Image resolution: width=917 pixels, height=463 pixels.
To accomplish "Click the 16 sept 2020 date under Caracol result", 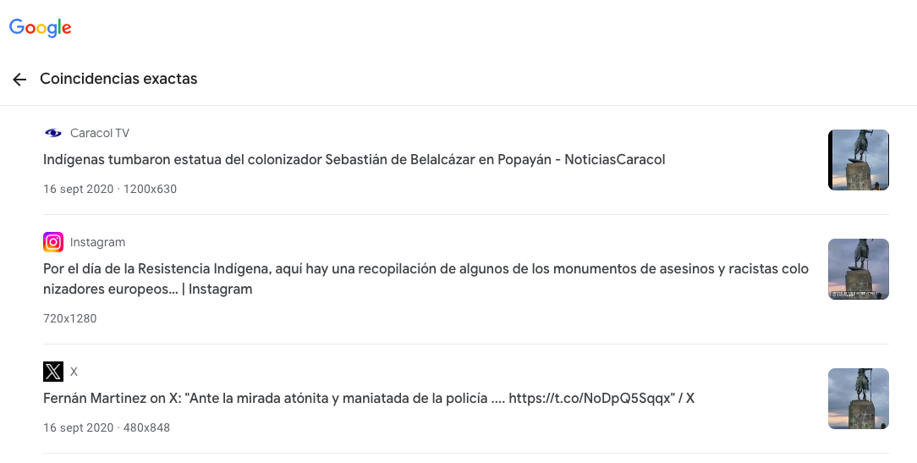I will pos(79,189).
